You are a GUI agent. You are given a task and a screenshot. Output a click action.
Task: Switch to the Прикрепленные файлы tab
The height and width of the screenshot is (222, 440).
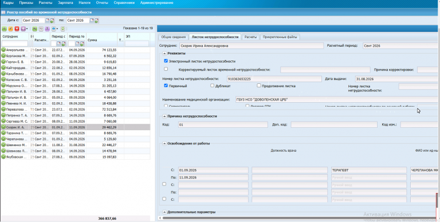(x=280, y=37)
